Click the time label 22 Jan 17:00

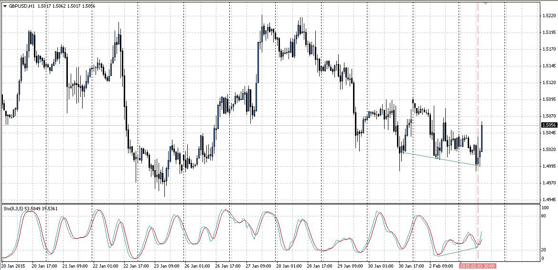click(x=136, y=266)
